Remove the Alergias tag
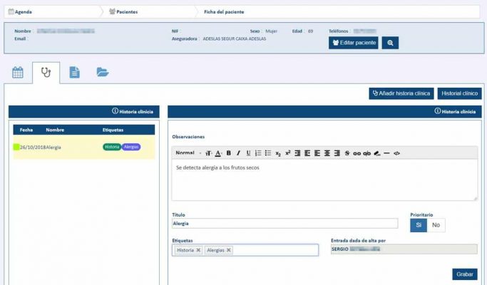Image resolution: width=487 pixels, height=285 pixels. pyautogui.click(x=229, y=250)
